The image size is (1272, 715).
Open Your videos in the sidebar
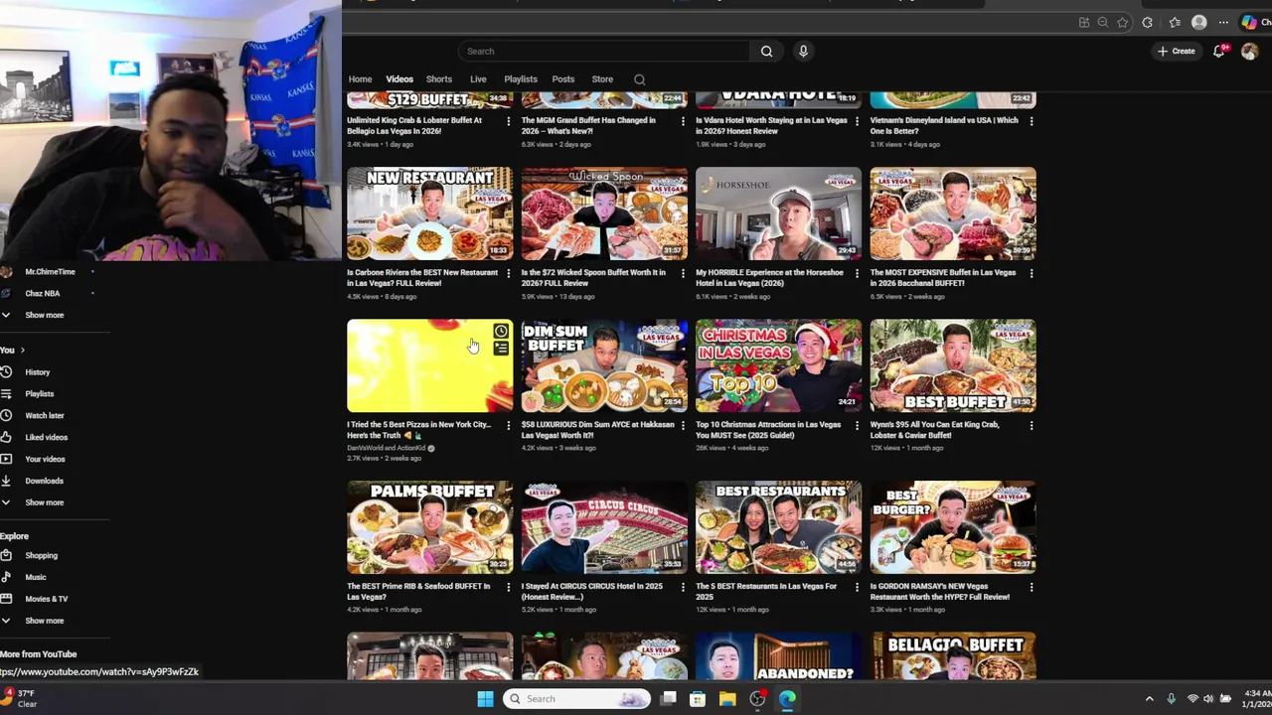click(x=45, y=459)
